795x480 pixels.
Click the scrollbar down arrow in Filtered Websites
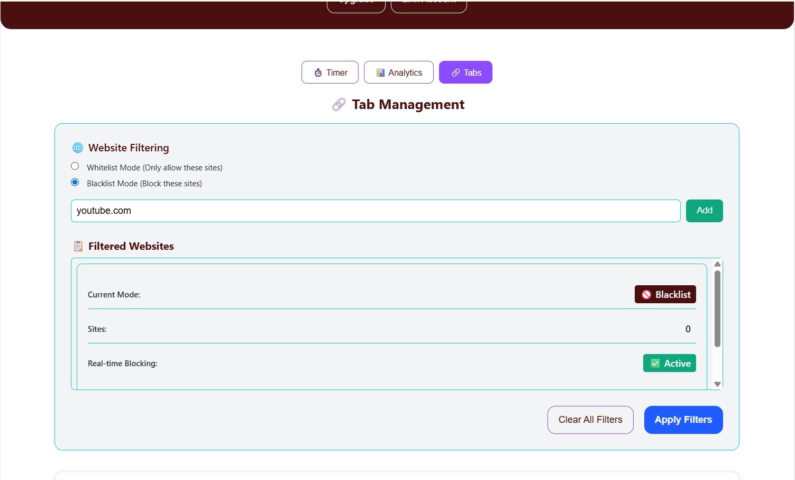[717, 383]
